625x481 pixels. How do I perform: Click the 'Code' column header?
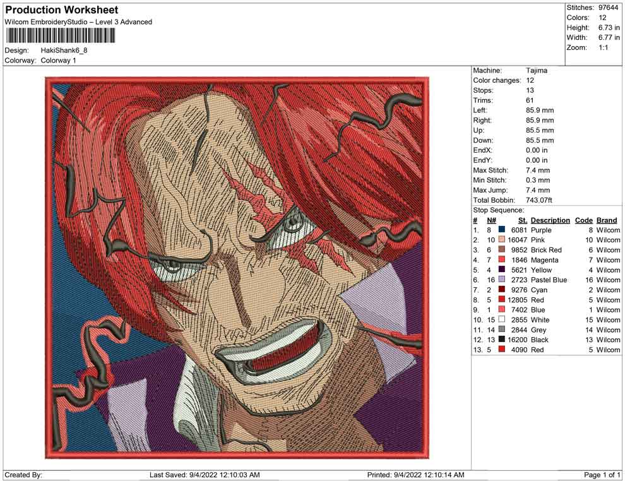584,220
